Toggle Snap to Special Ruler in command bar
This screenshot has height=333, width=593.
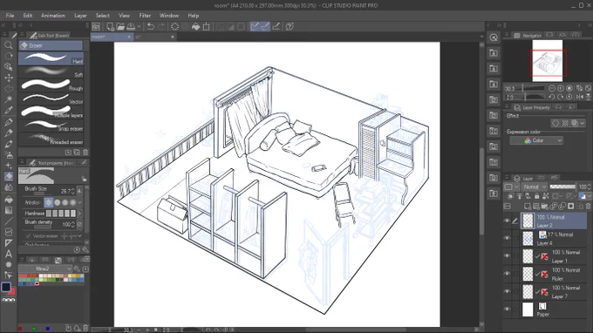pos(265,26)
